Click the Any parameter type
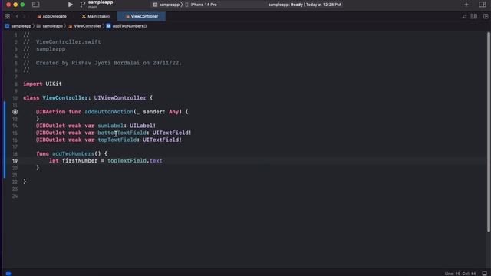The width and height of the screenshot is (491, 276). point(173,112)
